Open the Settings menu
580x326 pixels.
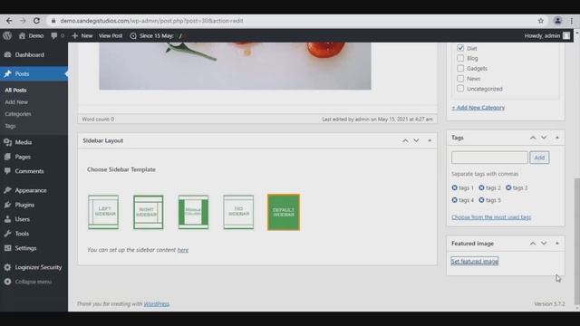25,248
